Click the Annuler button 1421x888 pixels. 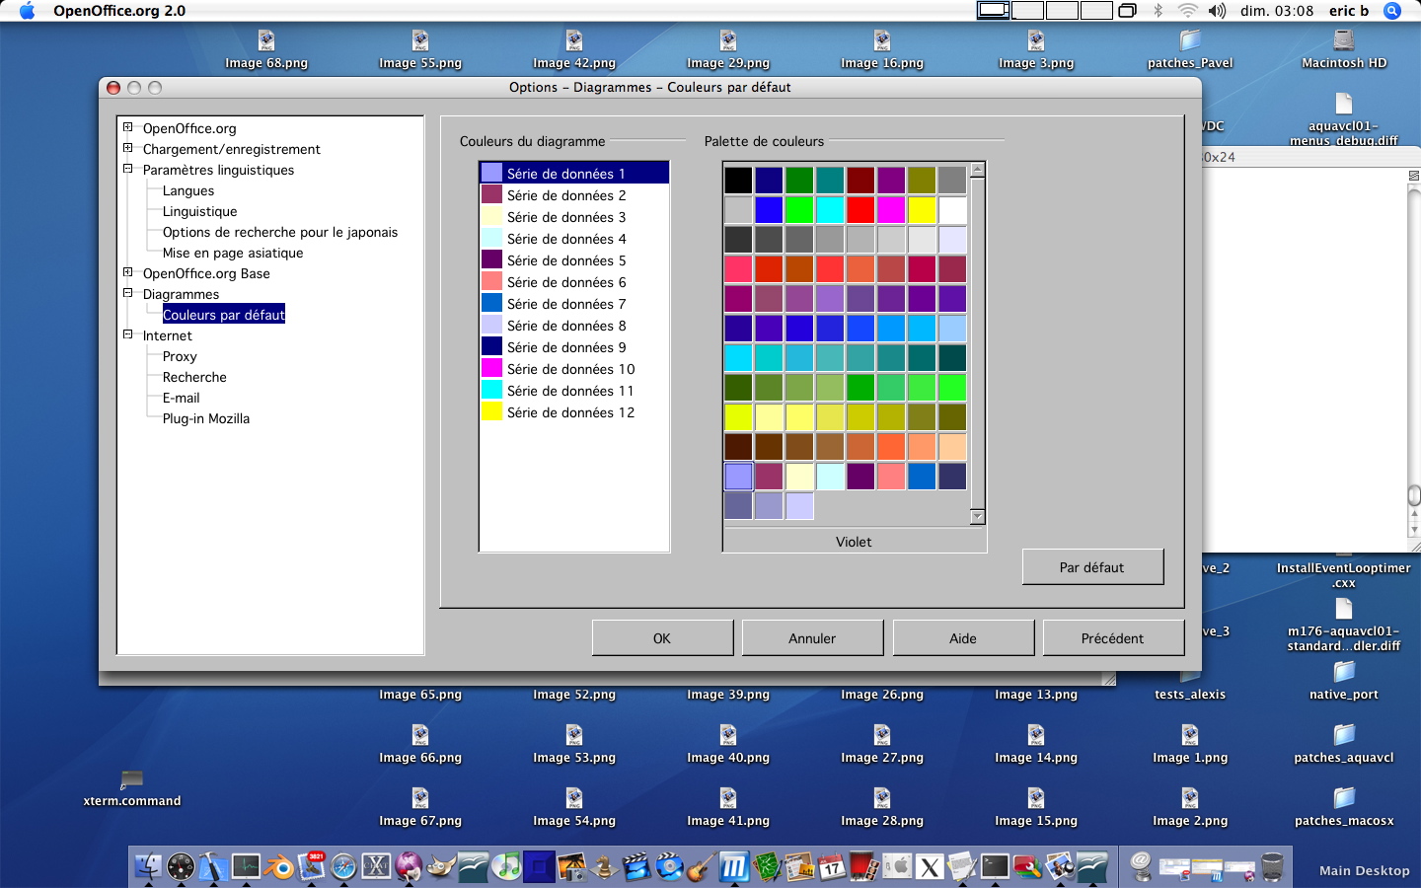click(x=812, y=638)
